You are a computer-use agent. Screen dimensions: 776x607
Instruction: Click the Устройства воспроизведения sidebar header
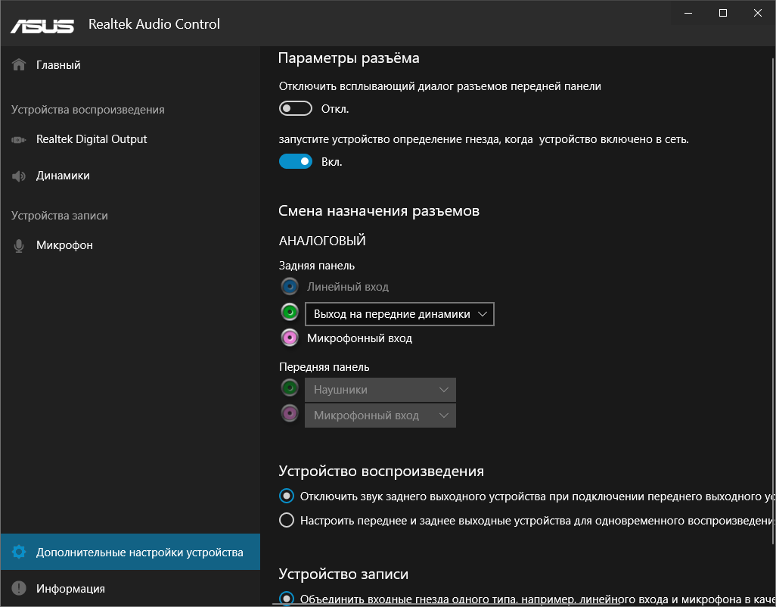88,110
